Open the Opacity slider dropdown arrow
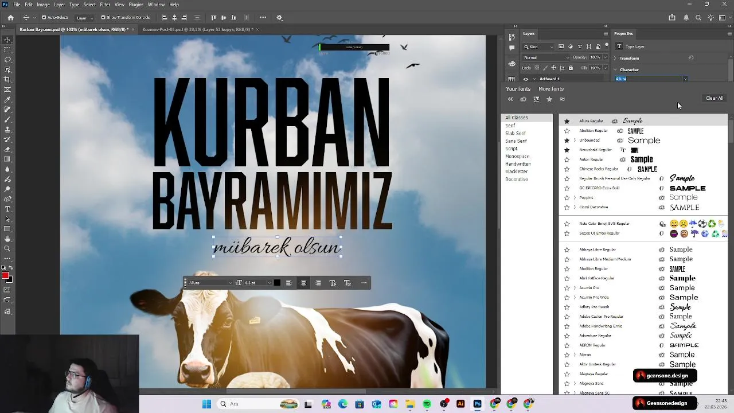The width and height of the screenshot is (734, 413). coord(605,57)
